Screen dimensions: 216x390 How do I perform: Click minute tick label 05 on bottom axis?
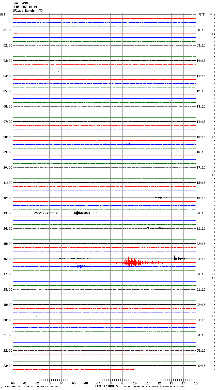(x=74, y=383)
